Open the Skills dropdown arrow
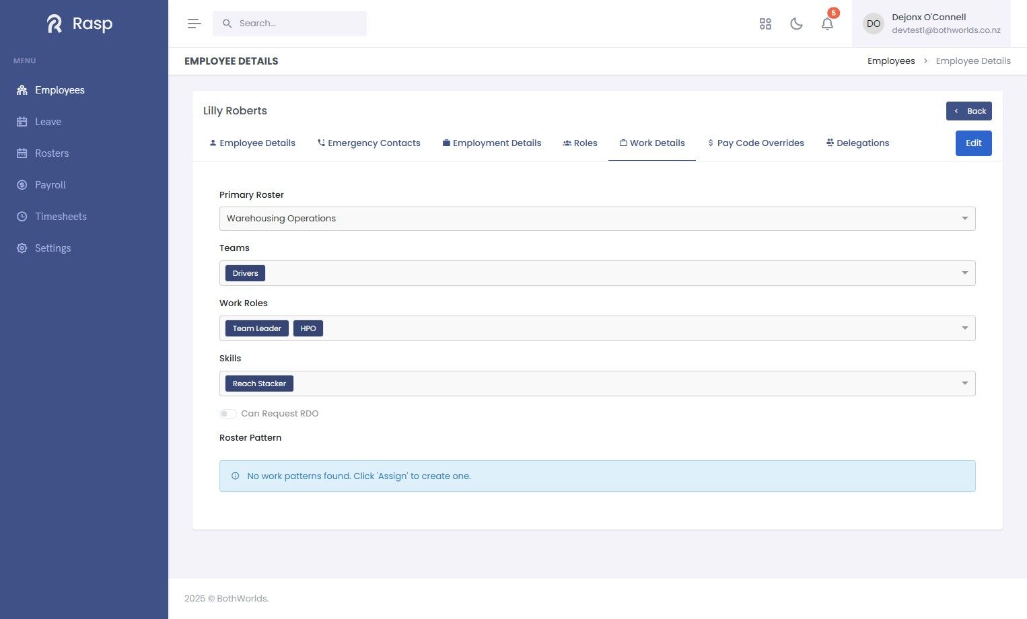Viewport: 1027px width, 619px height. pyautogui.click(x=964, y=384)
